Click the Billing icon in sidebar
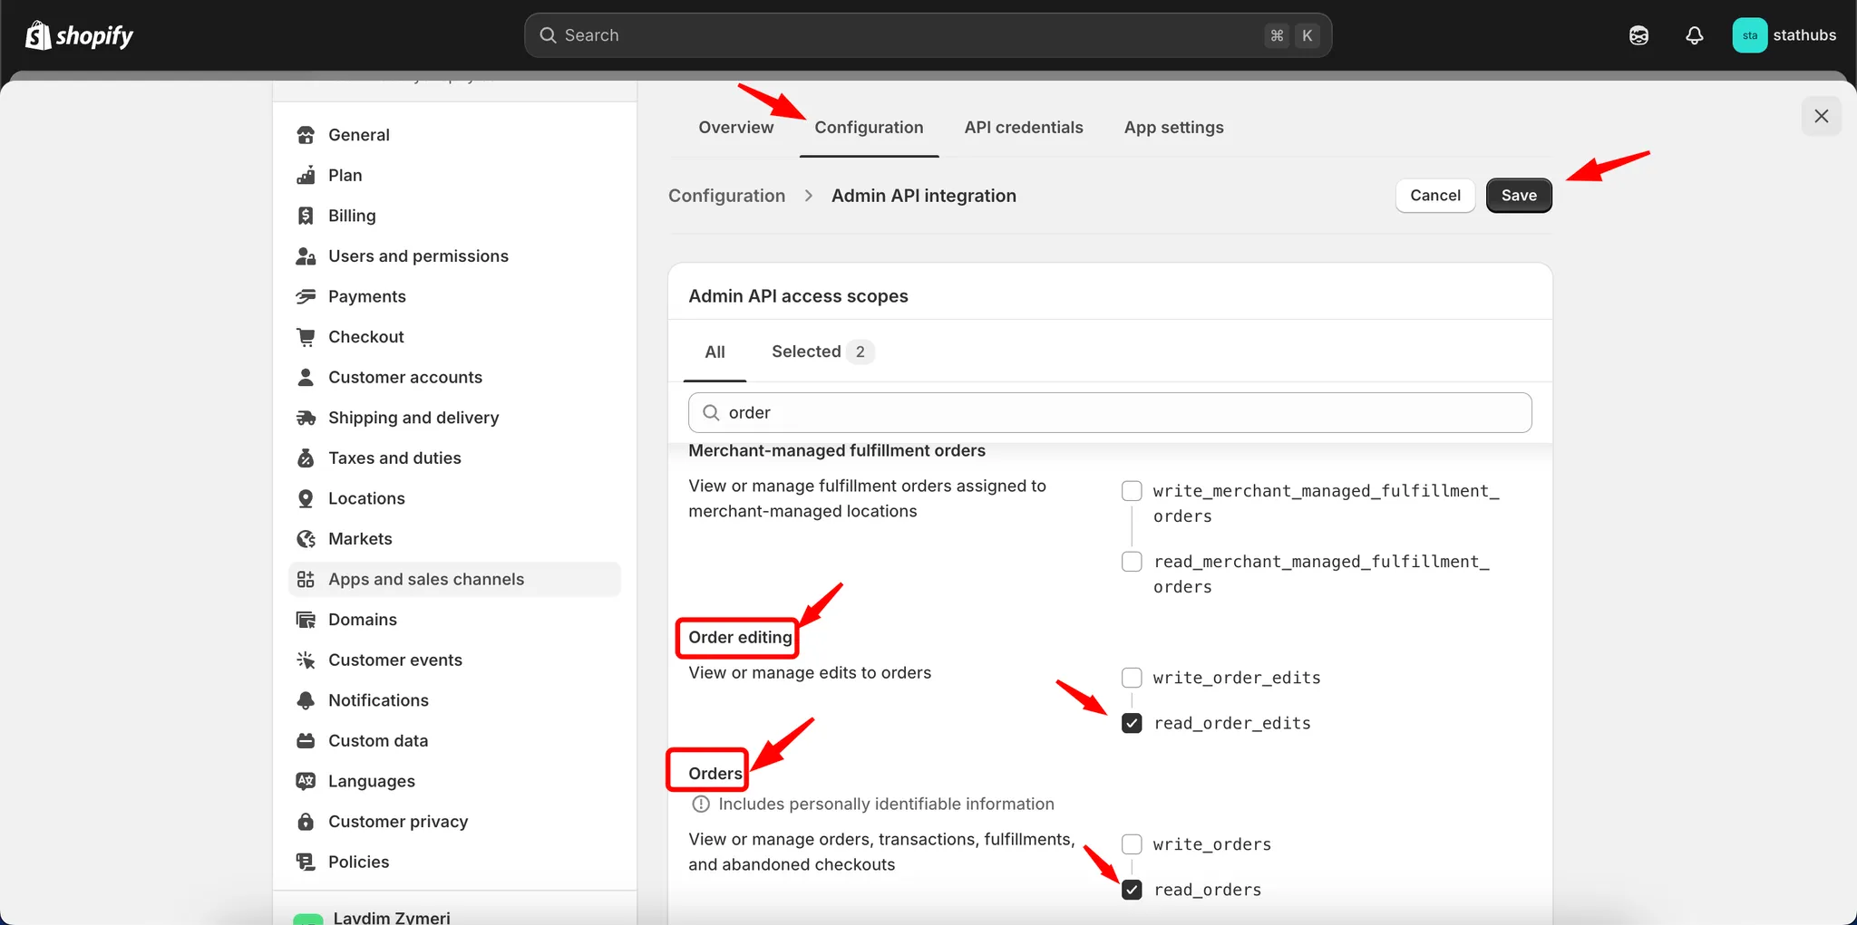 point(306,216)
